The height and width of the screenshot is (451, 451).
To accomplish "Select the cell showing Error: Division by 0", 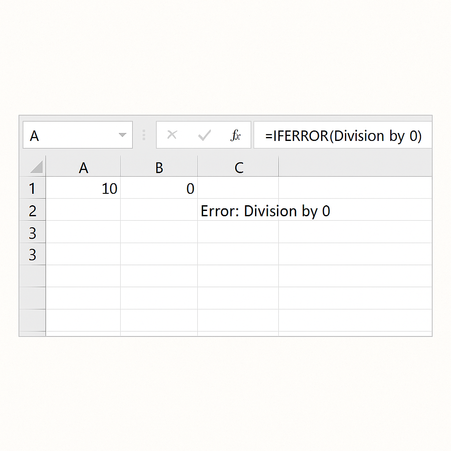I will pyautogui.click(x=238, y=211).
